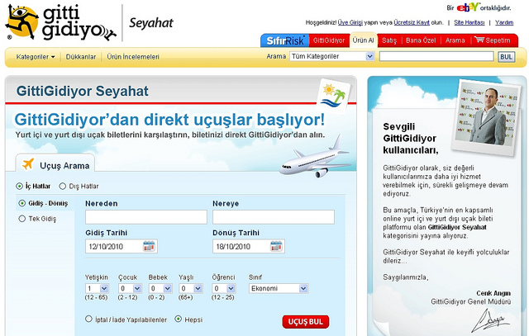Click the airplane icon in Uçuş Arama tab
This screenshot has height=336, width=529.
28,164
